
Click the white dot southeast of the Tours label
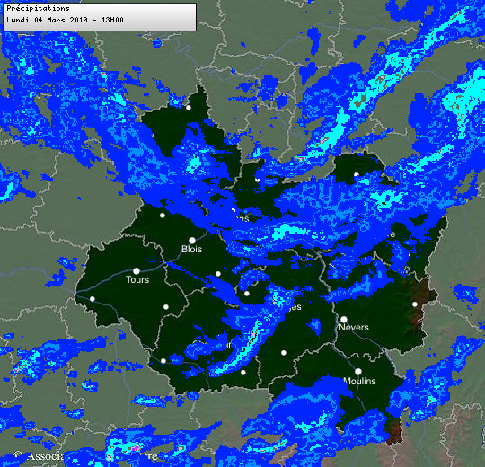(x=166, y=307)
